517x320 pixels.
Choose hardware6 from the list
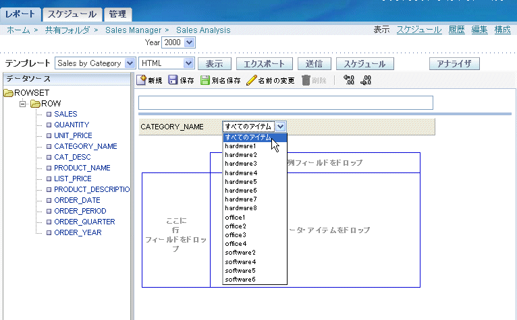tap(254, 191)
